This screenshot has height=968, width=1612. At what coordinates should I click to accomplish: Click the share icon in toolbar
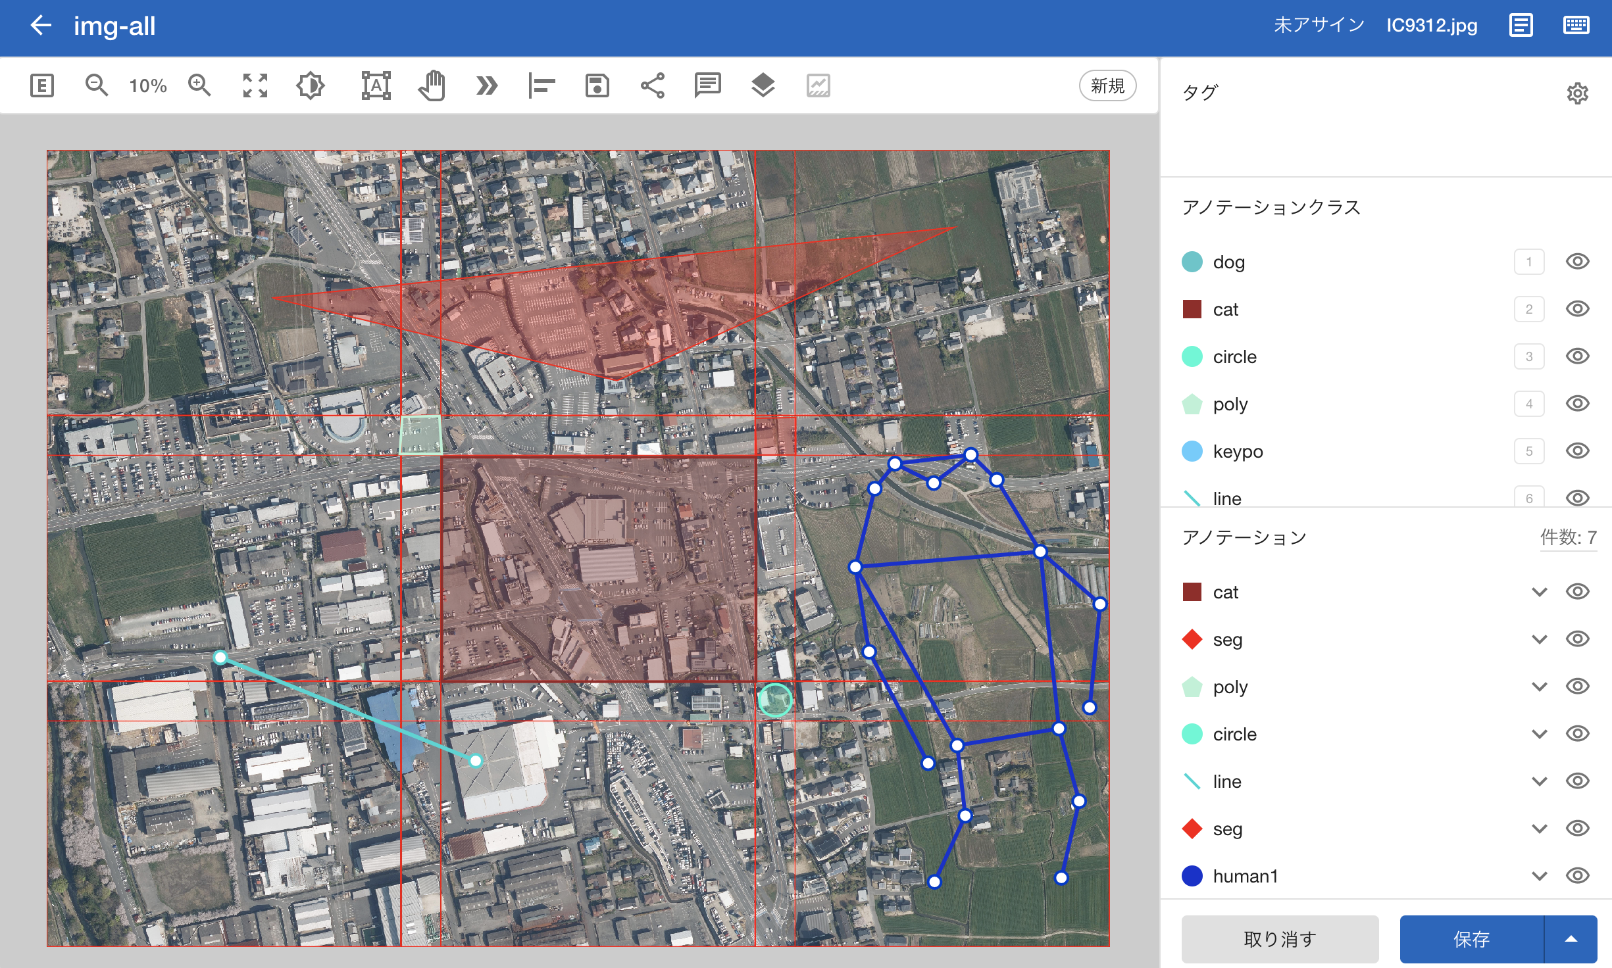652,85
